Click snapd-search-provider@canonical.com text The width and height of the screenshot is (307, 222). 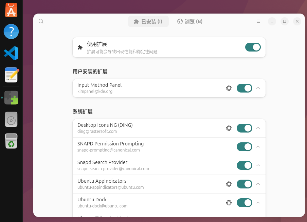113,169
